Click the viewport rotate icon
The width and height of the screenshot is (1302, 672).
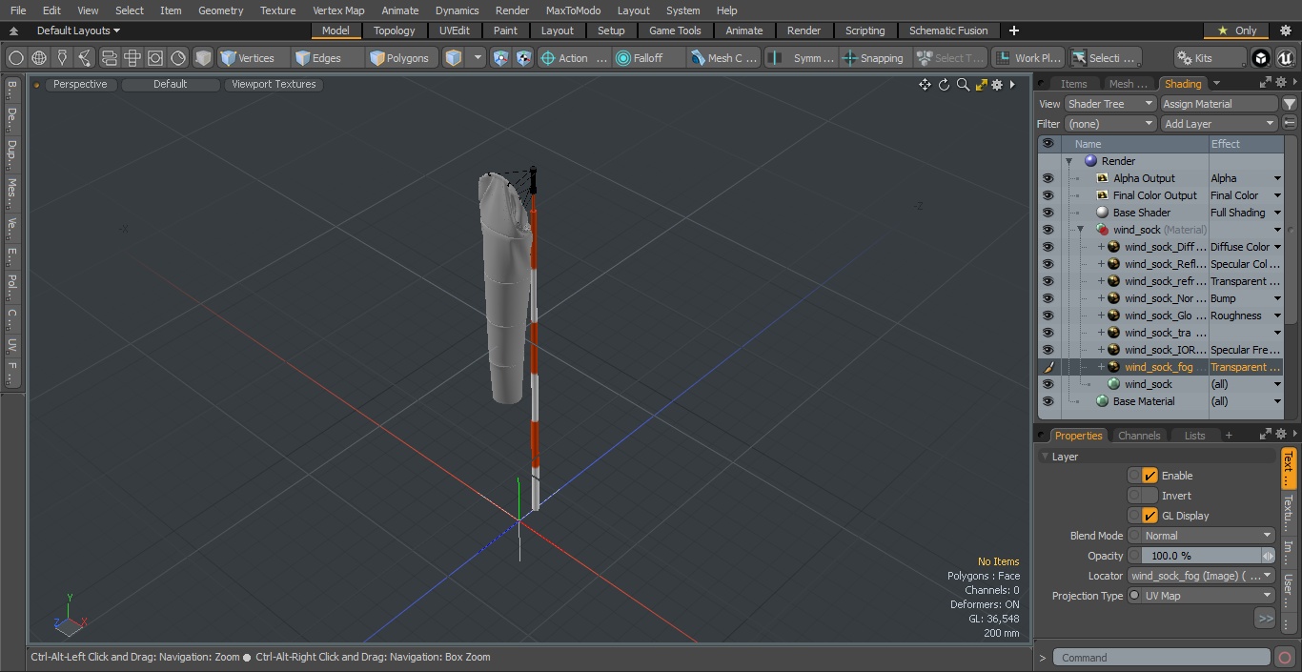pyautogui.click(x=944, y=85)
